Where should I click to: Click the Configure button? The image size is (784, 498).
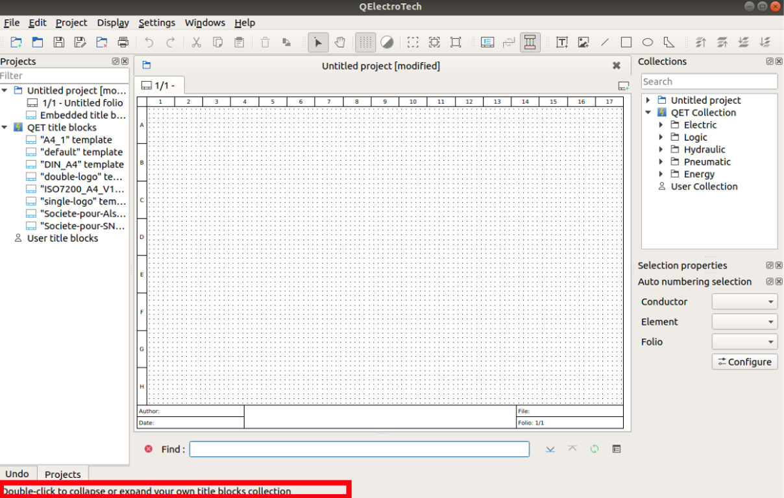745,362
